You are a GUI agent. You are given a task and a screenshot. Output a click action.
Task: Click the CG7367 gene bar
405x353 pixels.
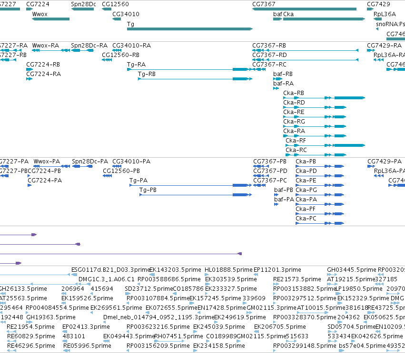point(304,9)
